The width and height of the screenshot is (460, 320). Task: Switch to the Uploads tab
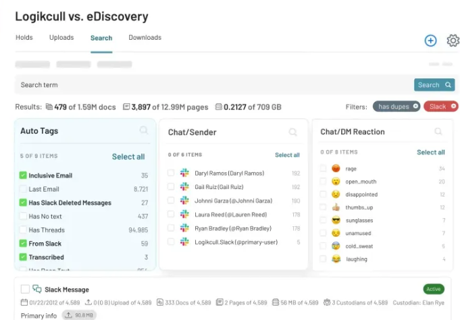pos(61,38)
